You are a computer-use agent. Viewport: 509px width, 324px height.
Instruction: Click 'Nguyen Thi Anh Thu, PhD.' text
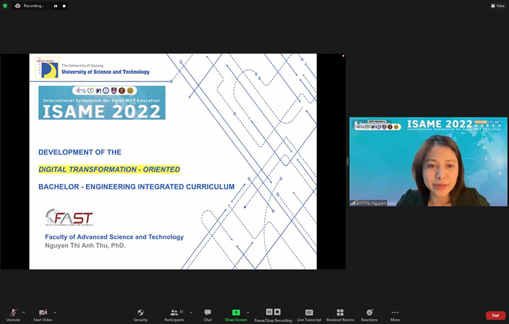point(85,246)
